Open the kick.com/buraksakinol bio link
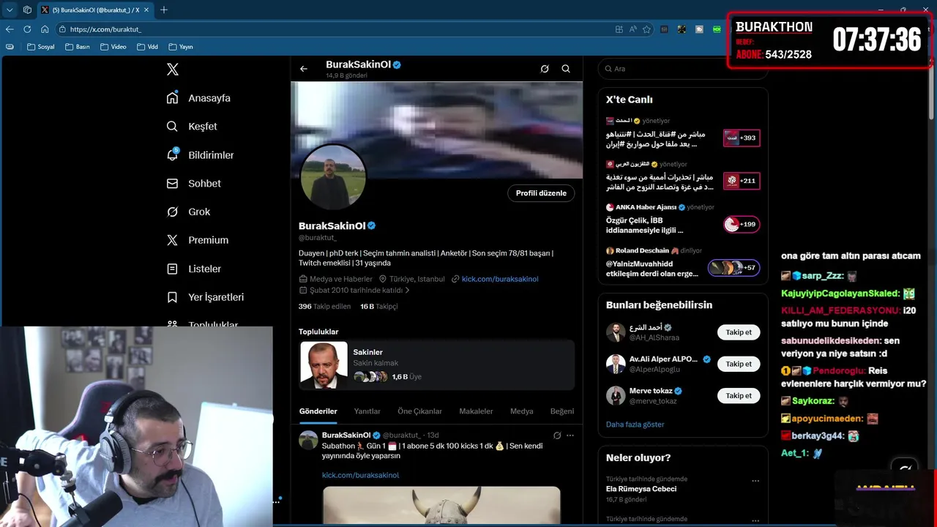This screenshot has width=937, height=527. [500, 279]
